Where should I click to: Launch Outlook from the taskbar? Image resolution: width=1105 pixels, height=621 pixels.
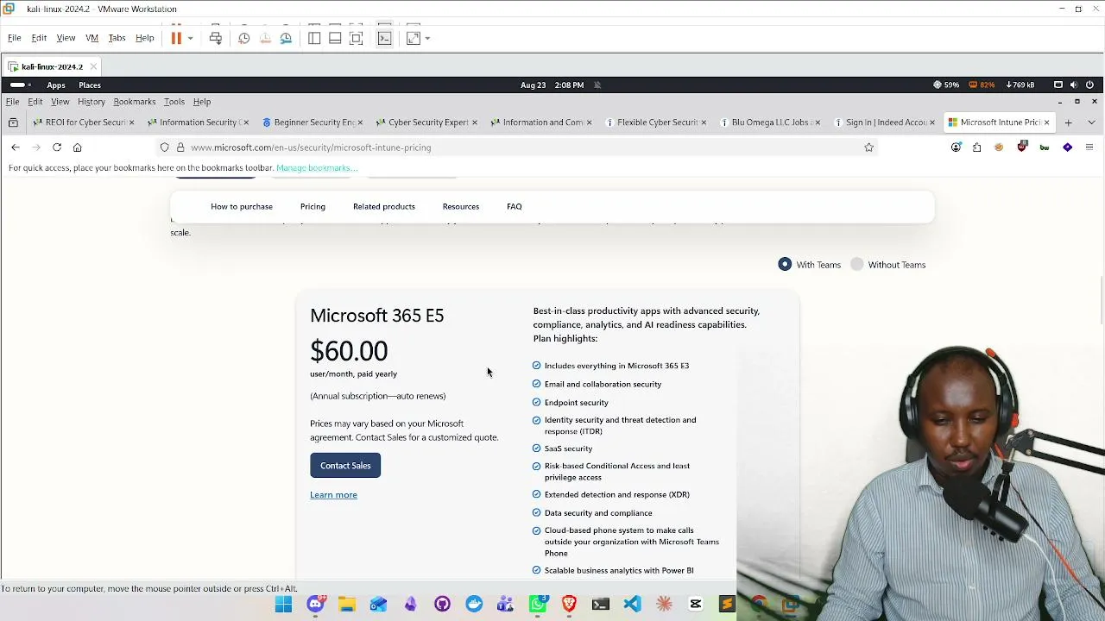click(x=379, y=605)
